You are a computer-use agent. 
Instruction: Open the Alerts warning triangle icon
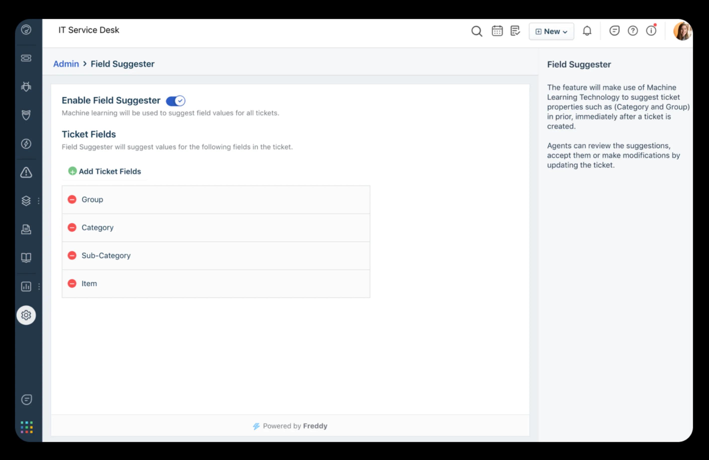point(26,172)
